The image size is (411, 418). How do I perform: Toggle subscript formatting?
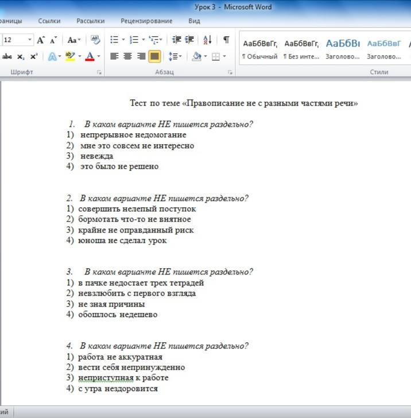[21, 56]
